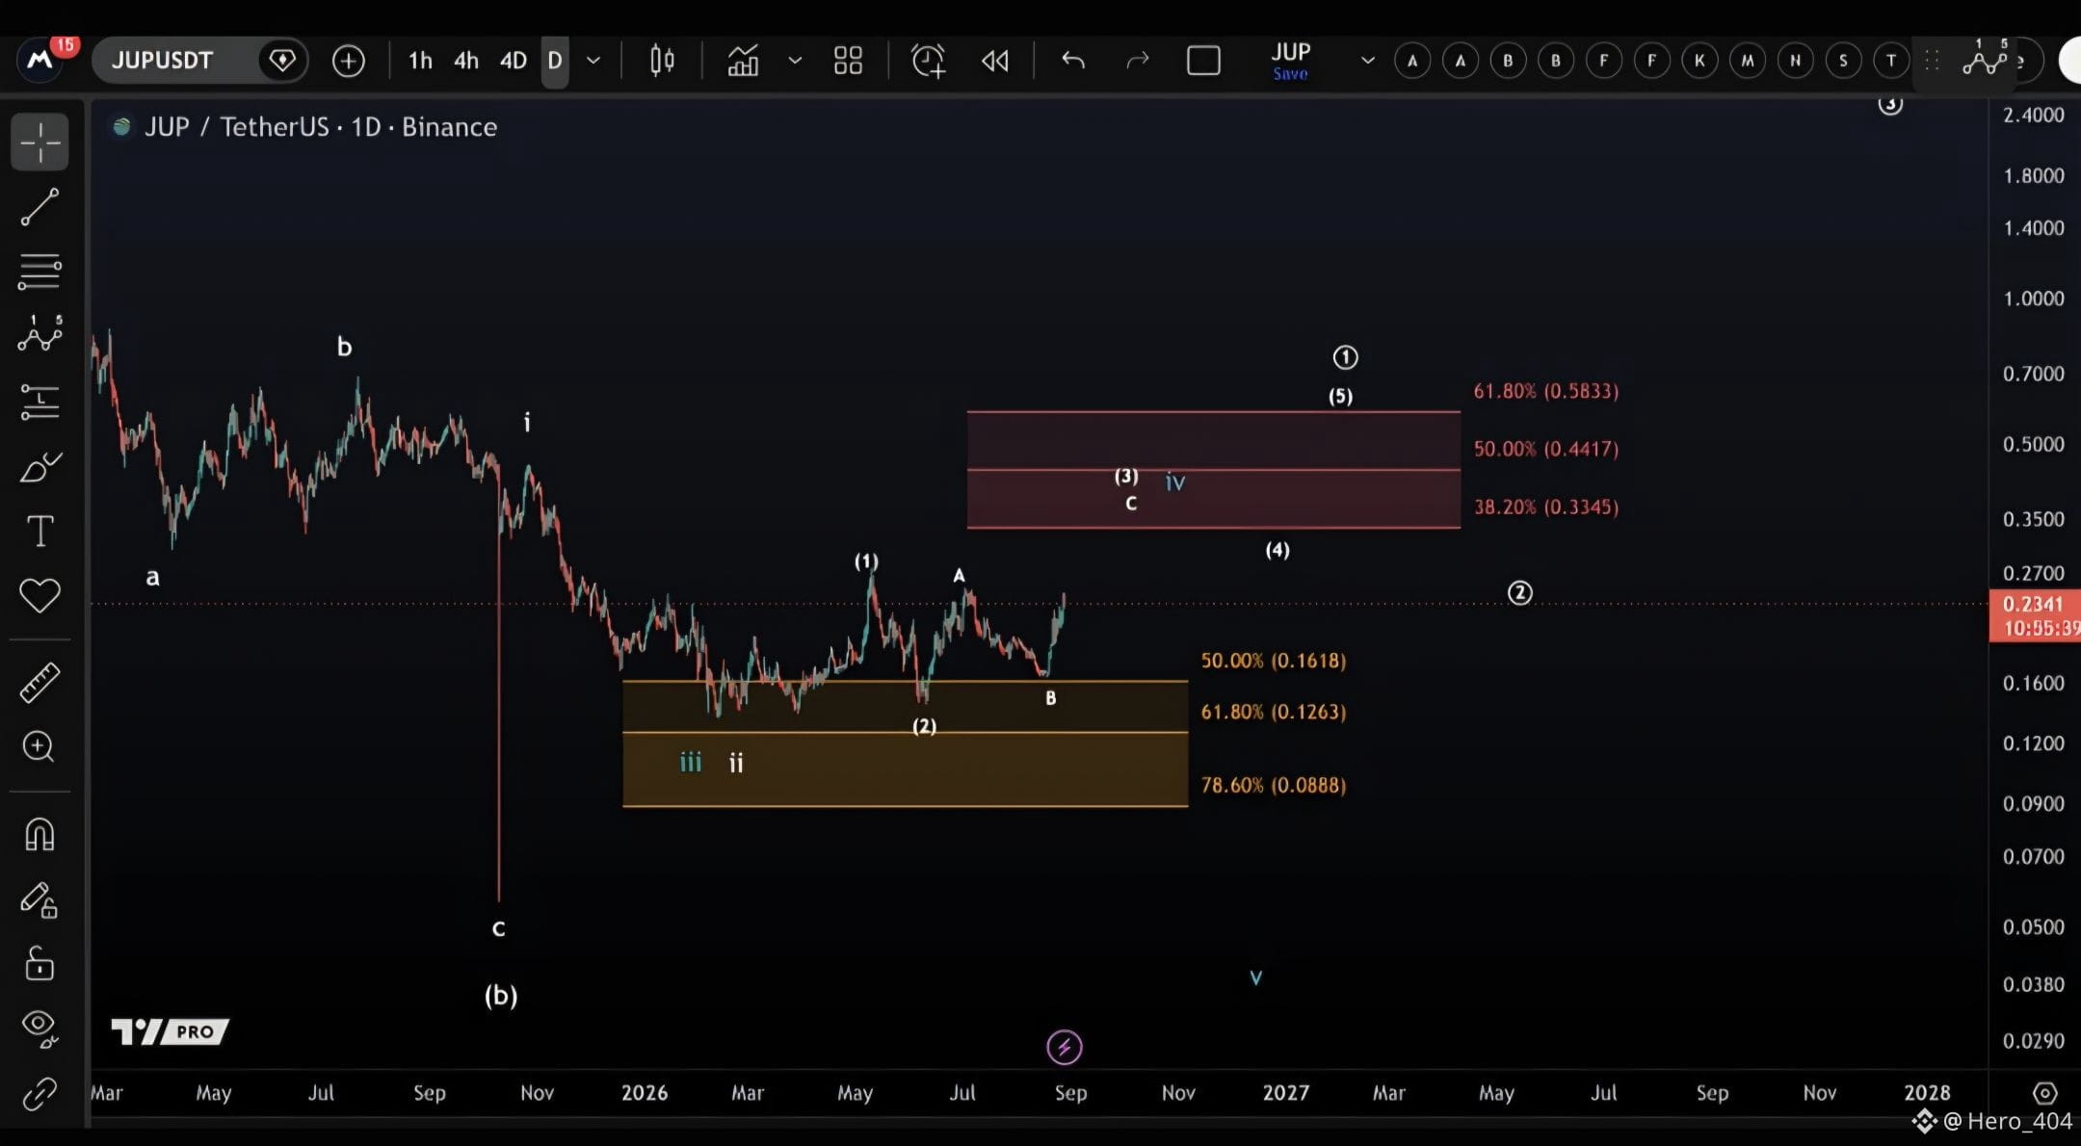The height and width of the screenshot is (1146, 2081).
Task: Select the (4) wave label
Action: [1278, 550]
